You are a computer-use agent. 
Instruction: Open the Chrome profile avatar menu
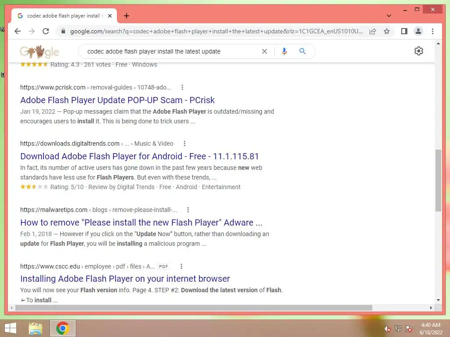click(418, 31)
